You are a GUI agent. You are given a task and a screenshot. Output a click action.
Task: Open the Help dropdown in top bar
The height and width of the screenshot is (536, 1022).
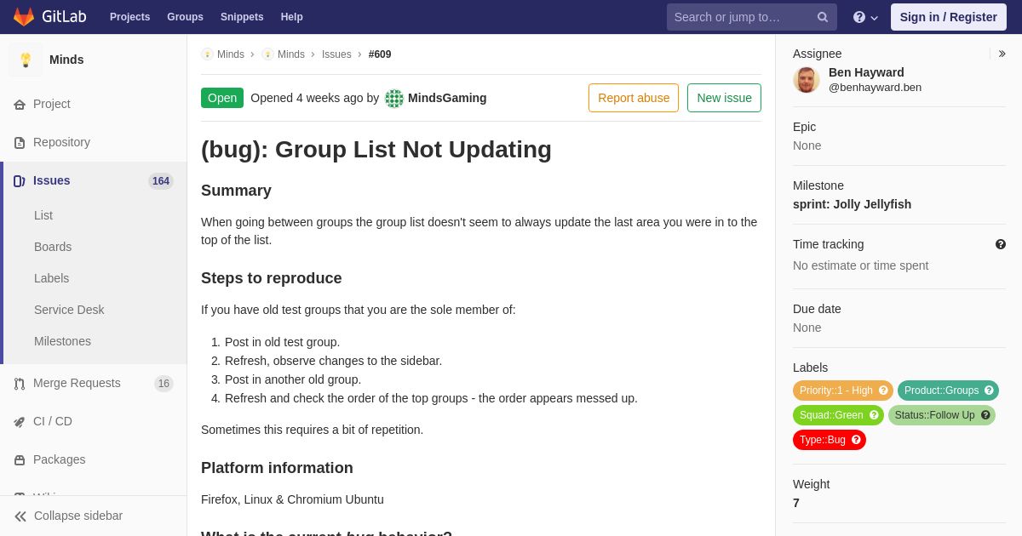(x=865, y=17)
